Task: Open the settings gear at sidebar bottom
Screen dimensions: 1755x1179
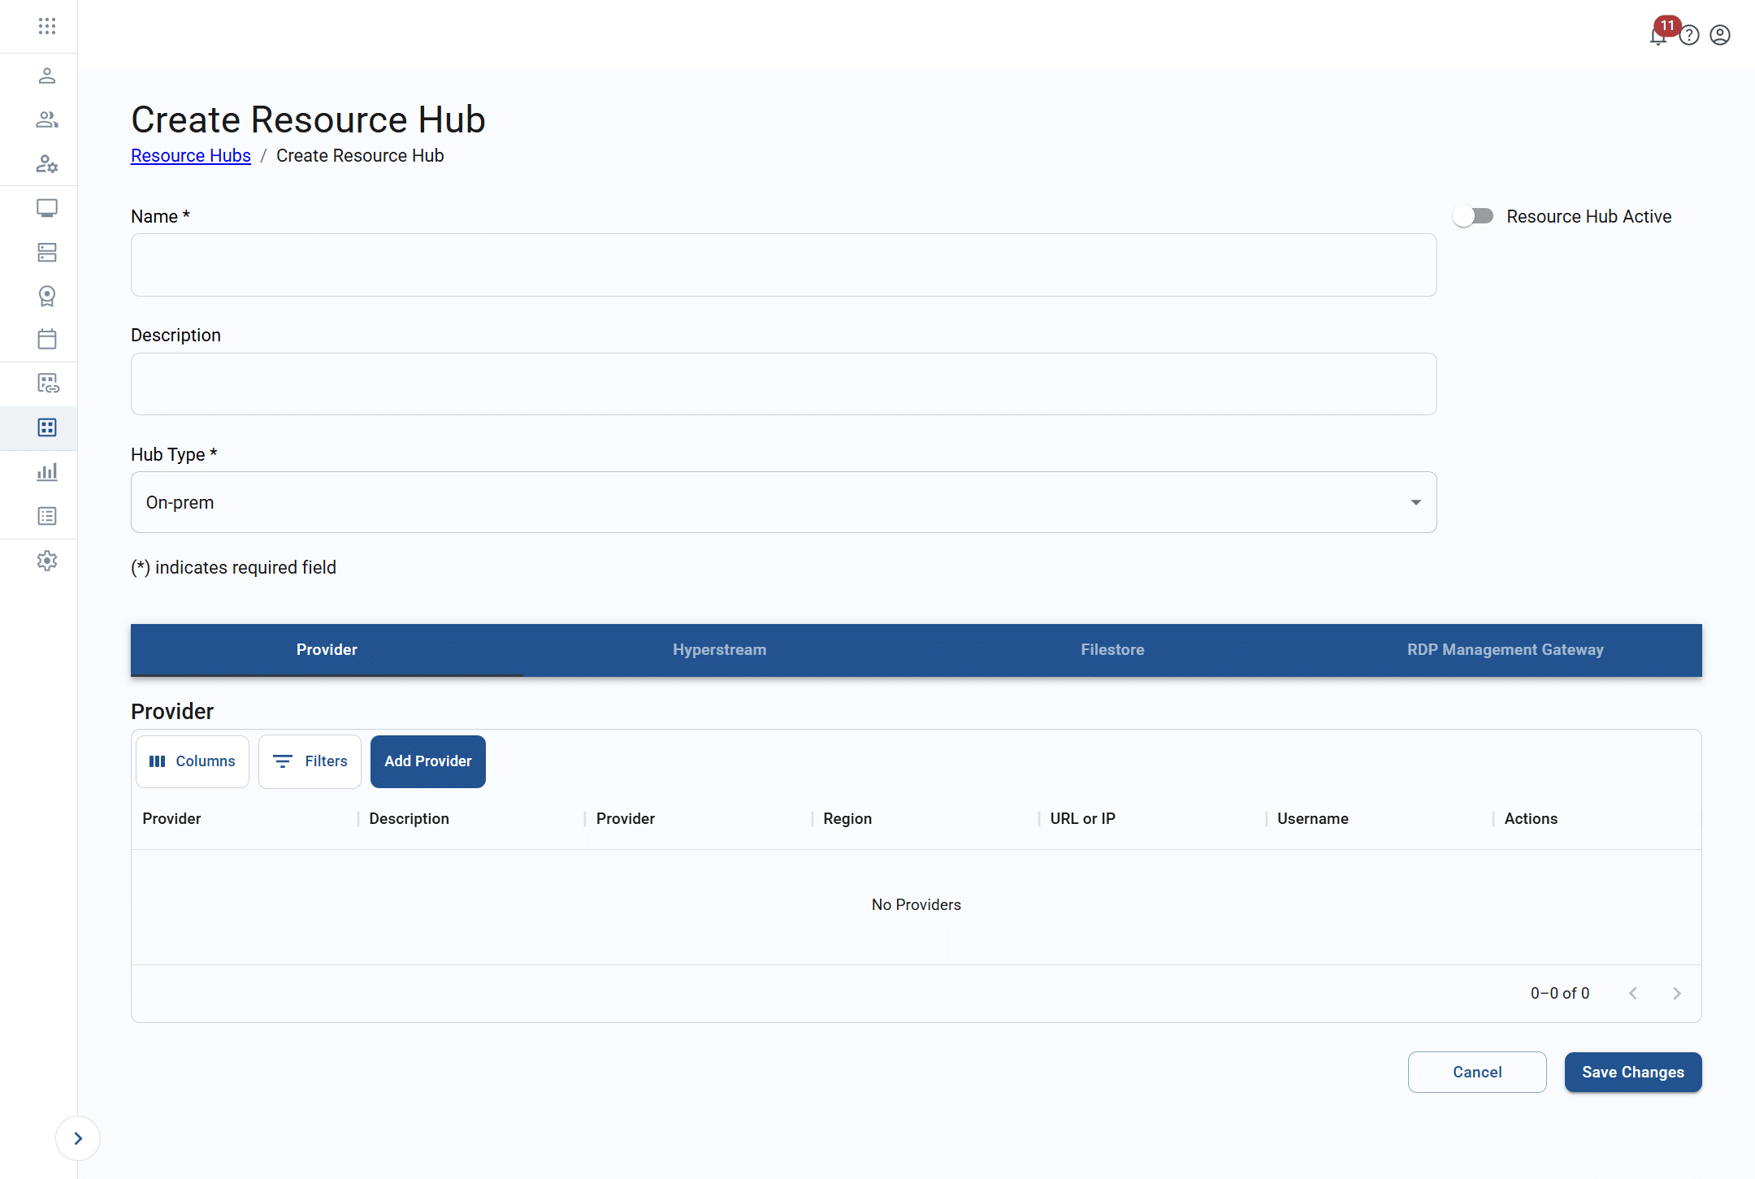Action: [46, 560]
